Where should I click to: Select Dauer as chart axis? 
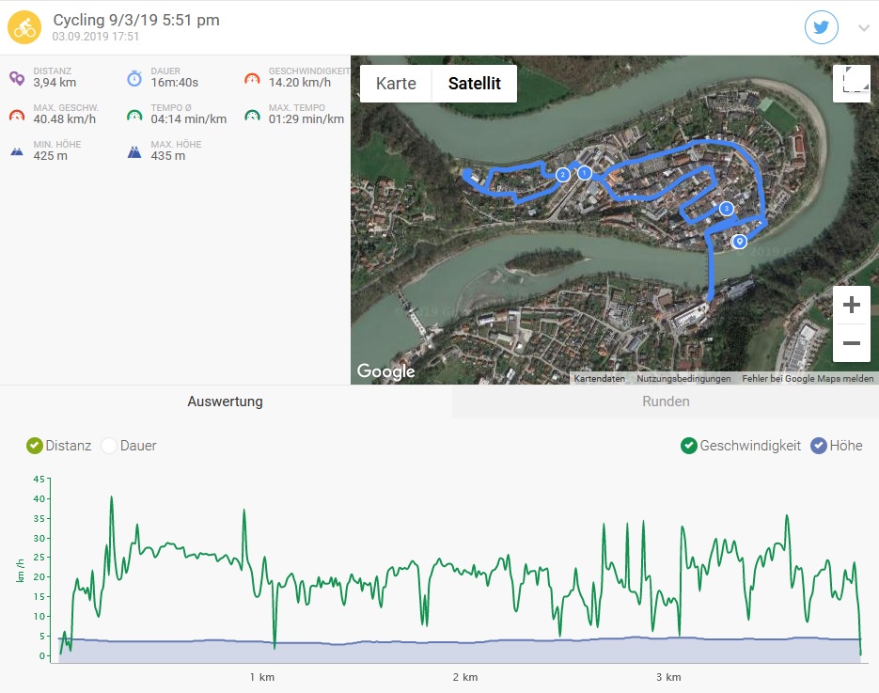109,446
